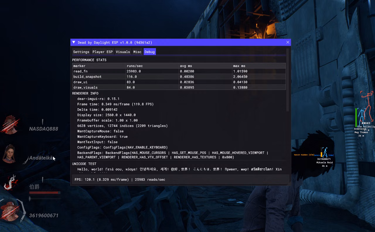Click the 伯爵 player name
The height and width of the screenshot is (232, 375).
click(34, 187)
